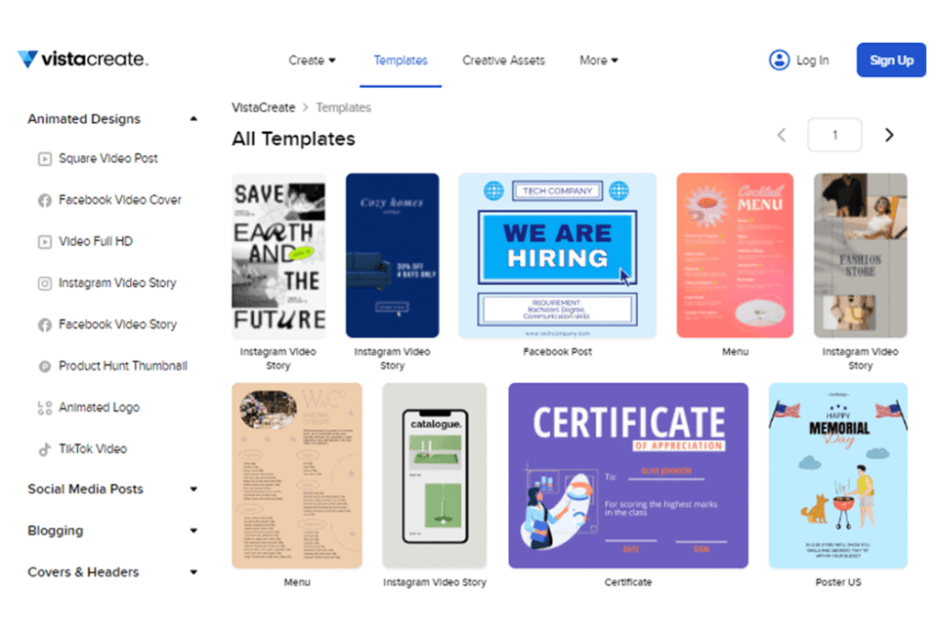Image resolution: width=939 pixels, height=639 pixels.
Task: Click the Animated Logo icon
Action: (x=44, y=408)
